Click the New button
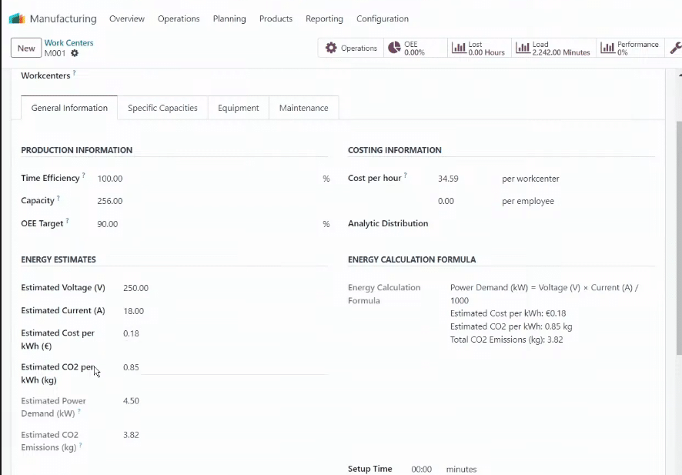 (x=25, y=48)
